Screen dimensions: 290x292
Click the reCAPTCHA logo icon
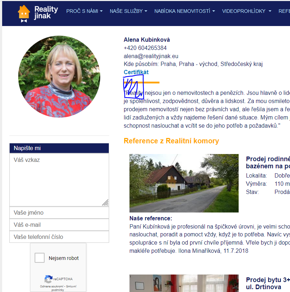[x=48, y=279]
